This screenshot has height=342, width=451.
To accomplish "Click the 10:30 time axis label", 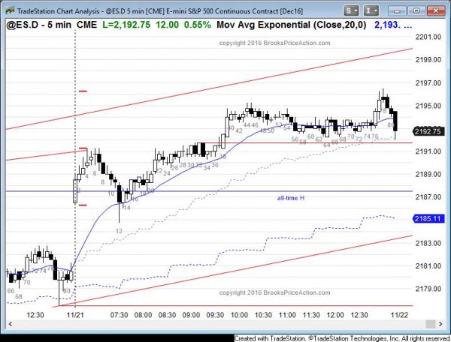I will [263, 315].
